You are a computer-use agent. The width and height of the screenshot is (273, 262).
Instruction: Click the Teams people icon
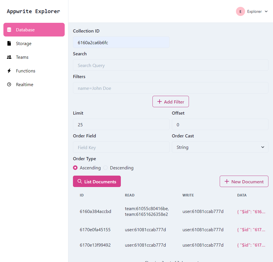(x=9, y=57)
